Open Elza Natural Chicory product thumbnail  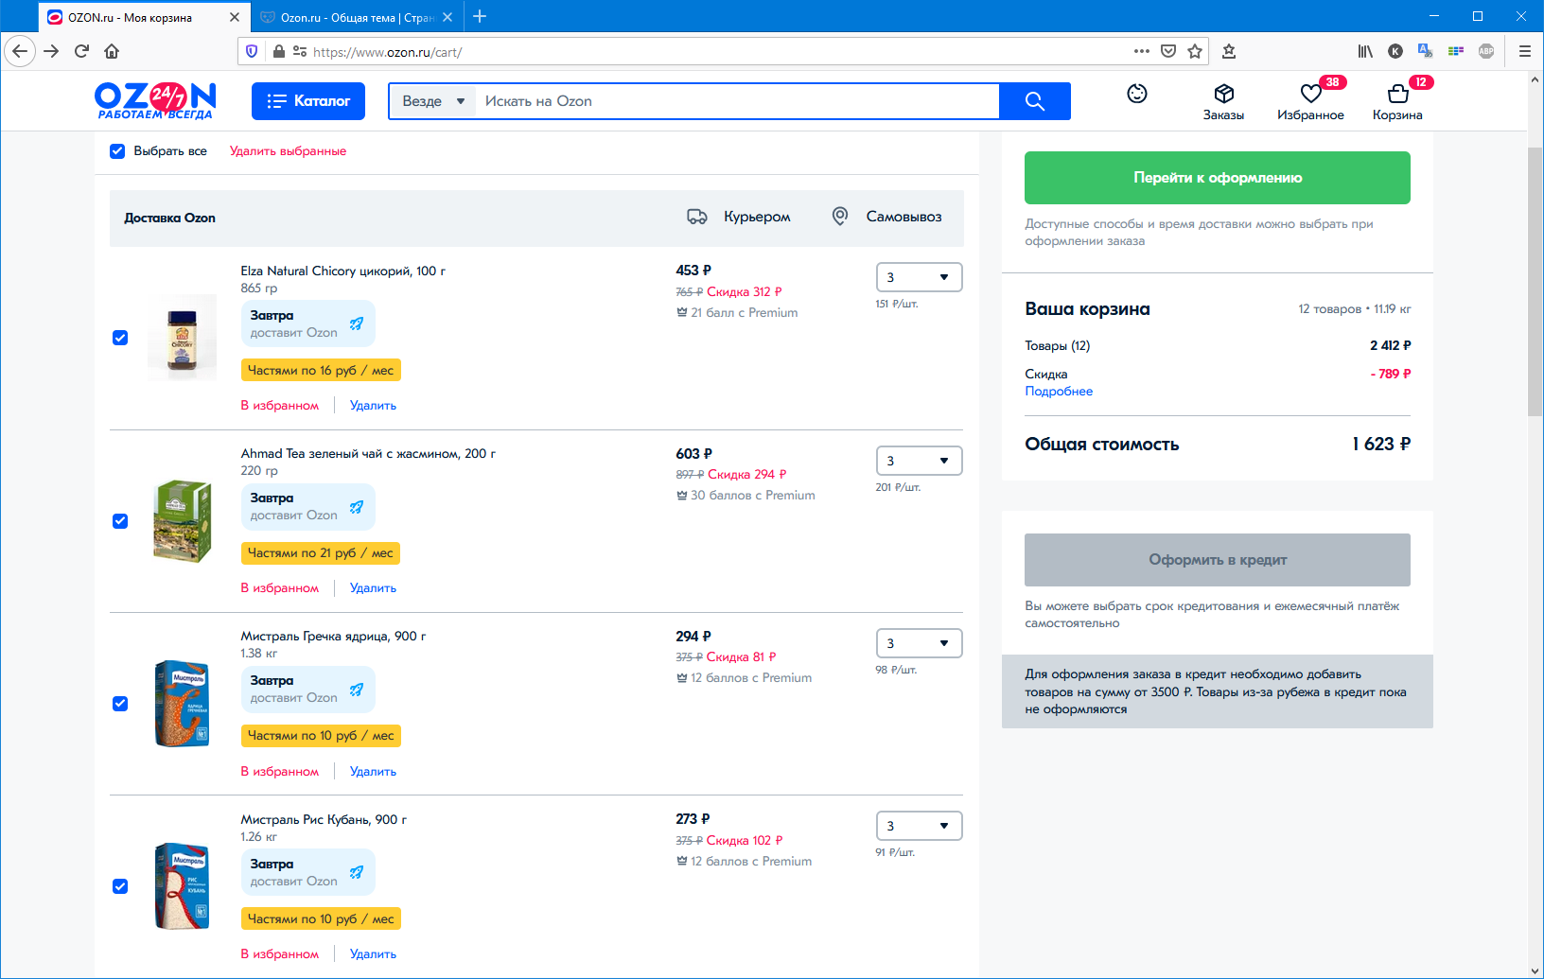(x=182, y=338)
